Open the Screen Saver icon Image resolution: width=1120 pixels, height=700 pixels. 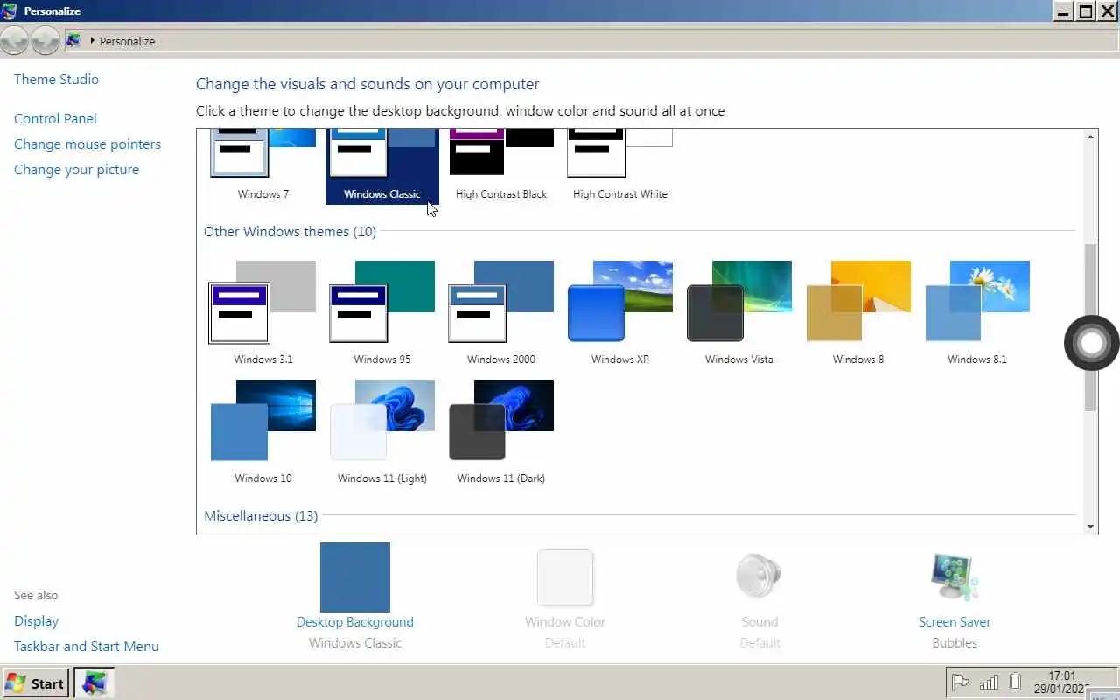tap(955, 577)
